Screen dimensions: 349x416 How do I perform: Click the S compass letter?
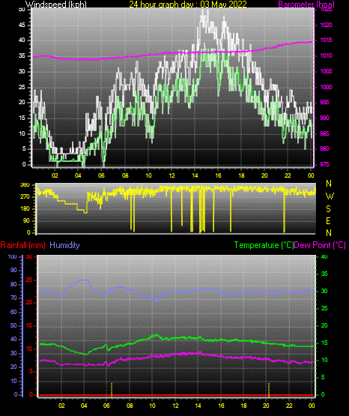coord(328,209)
